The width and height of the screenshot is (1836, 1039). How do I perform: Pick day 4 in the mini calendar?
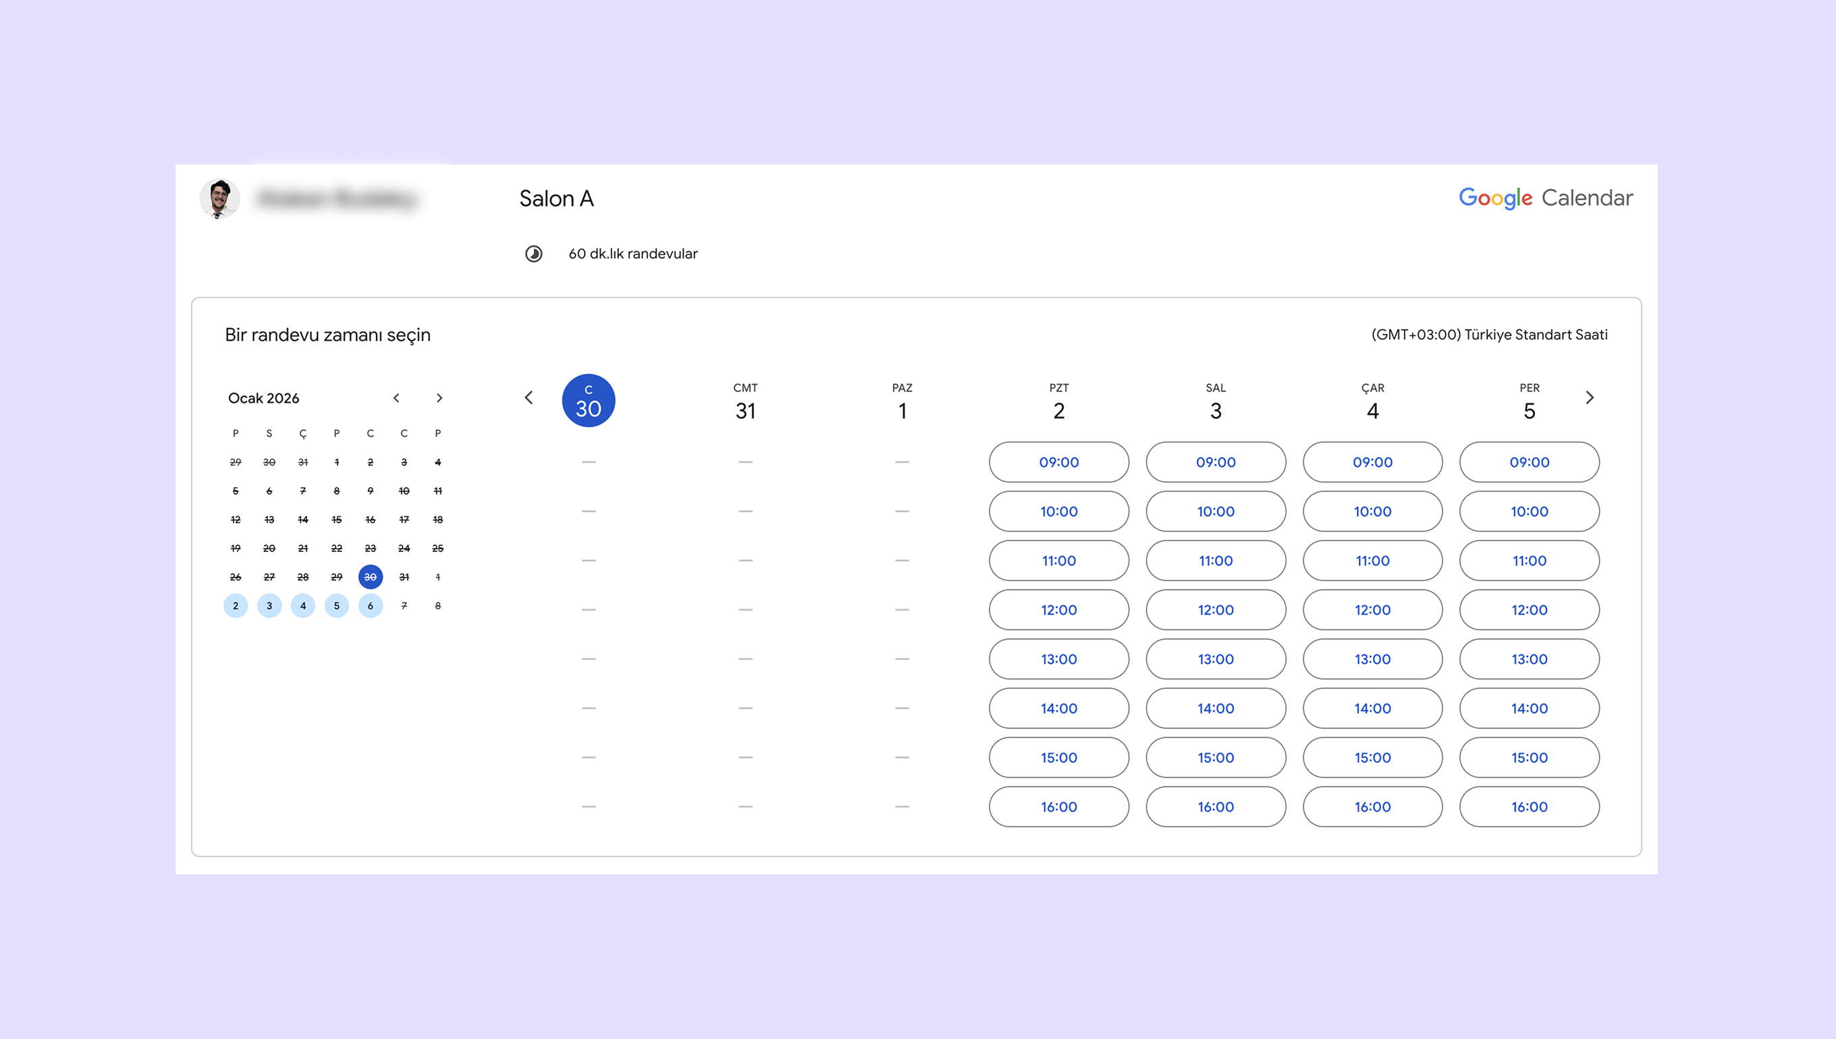[302, 606]
